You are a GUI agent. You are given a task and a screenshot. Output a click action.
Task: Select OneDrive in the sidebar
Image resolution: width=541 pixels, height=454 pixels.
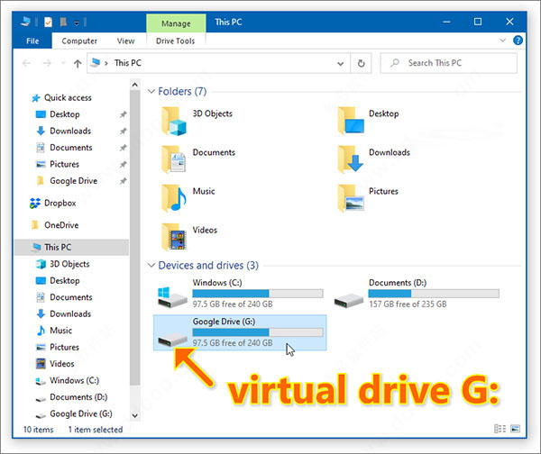tap(61, 225)
